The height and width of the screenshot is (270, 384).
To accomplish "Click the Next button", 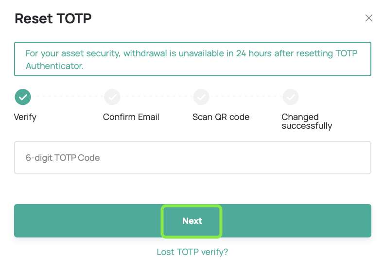I will click(193, 220).
